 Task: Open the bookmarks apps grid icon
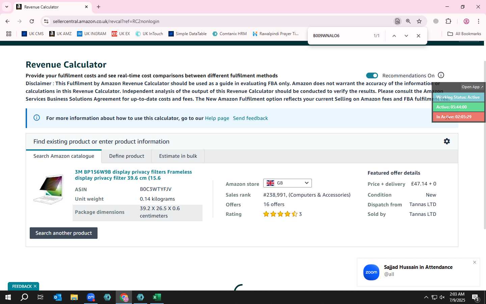click(x=9, y=34)
